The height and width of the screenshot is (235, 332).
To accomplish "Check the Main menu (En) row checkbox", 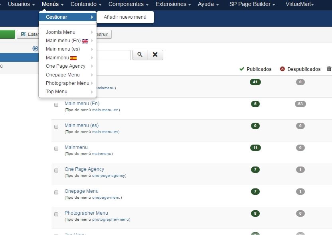I will tap(56, 105).
